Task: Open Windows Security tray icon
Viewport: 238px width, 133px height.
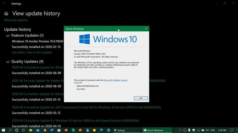Action: tap(194, 130)
